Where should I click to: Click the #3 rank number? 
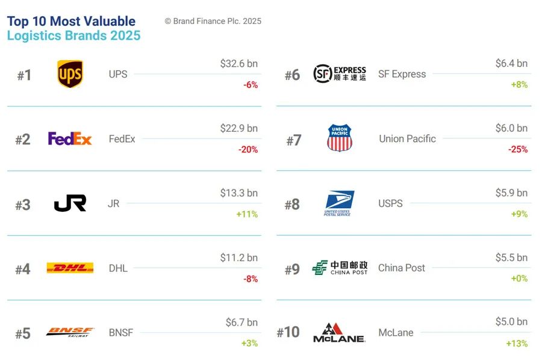point(23,205)
